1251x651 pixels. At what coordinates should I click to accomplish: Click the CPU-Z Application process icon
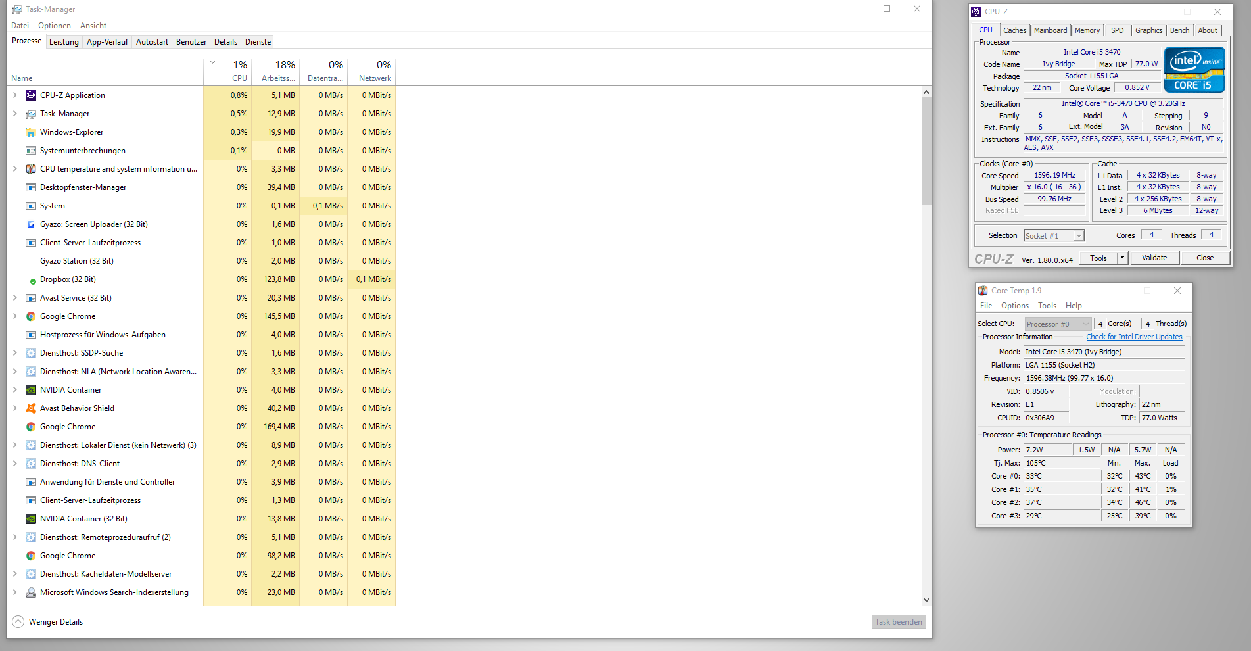31,95
